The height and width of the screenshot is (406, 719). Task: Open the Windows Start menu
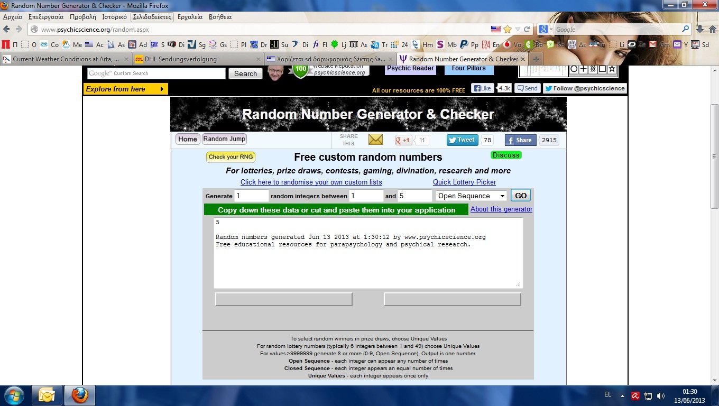(14, 395)
